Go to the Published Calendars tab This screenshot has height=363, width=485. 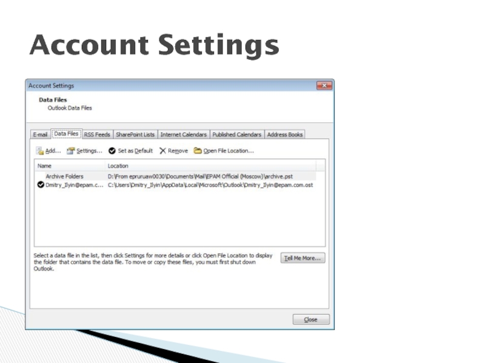[237, 134]
